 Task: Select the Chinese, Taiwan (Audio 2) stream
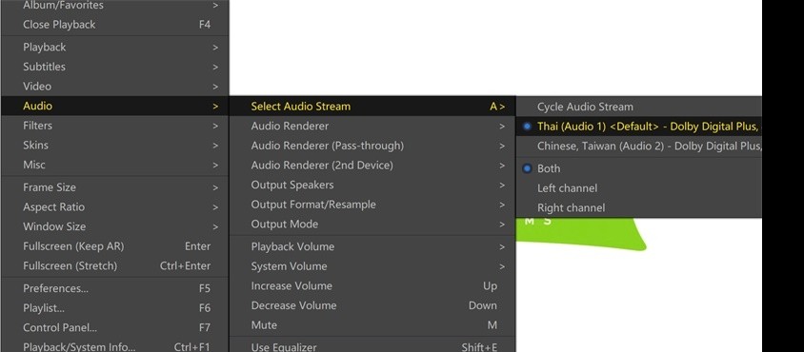tap(639, 146)
